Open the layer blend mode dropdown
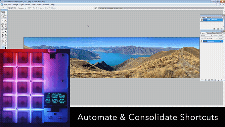225x127 pixels. point(206,35)
